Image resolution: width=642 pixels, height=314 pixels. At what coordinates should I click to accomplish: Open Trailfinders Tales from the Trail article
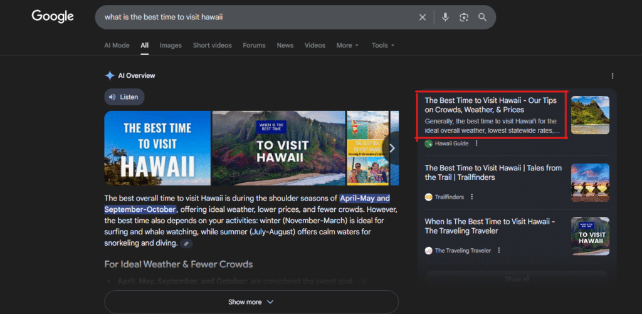click(493, 172)
